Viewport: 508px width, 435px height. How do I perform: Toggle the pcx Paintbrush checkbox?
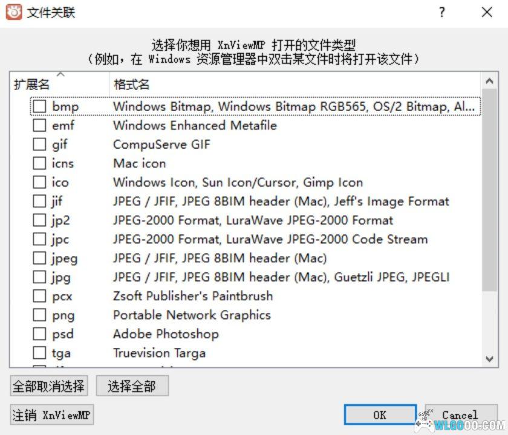[40, 295]
